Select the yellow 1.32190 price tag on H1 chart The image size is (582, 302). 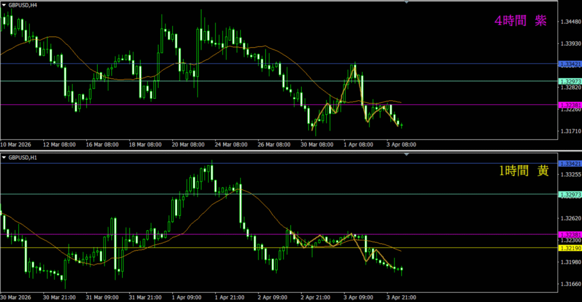pyautogui.click(x=570, y=248)
